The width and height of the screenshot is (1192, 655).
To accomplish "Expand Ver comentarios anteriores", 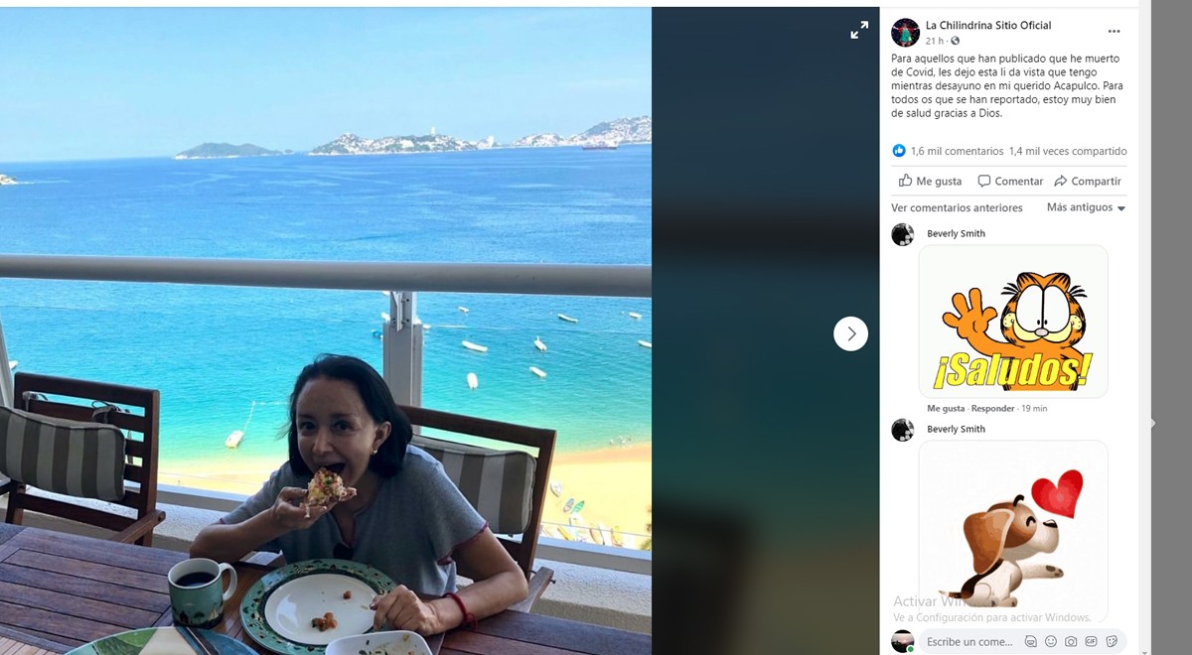I will click(x=957, y=207).
